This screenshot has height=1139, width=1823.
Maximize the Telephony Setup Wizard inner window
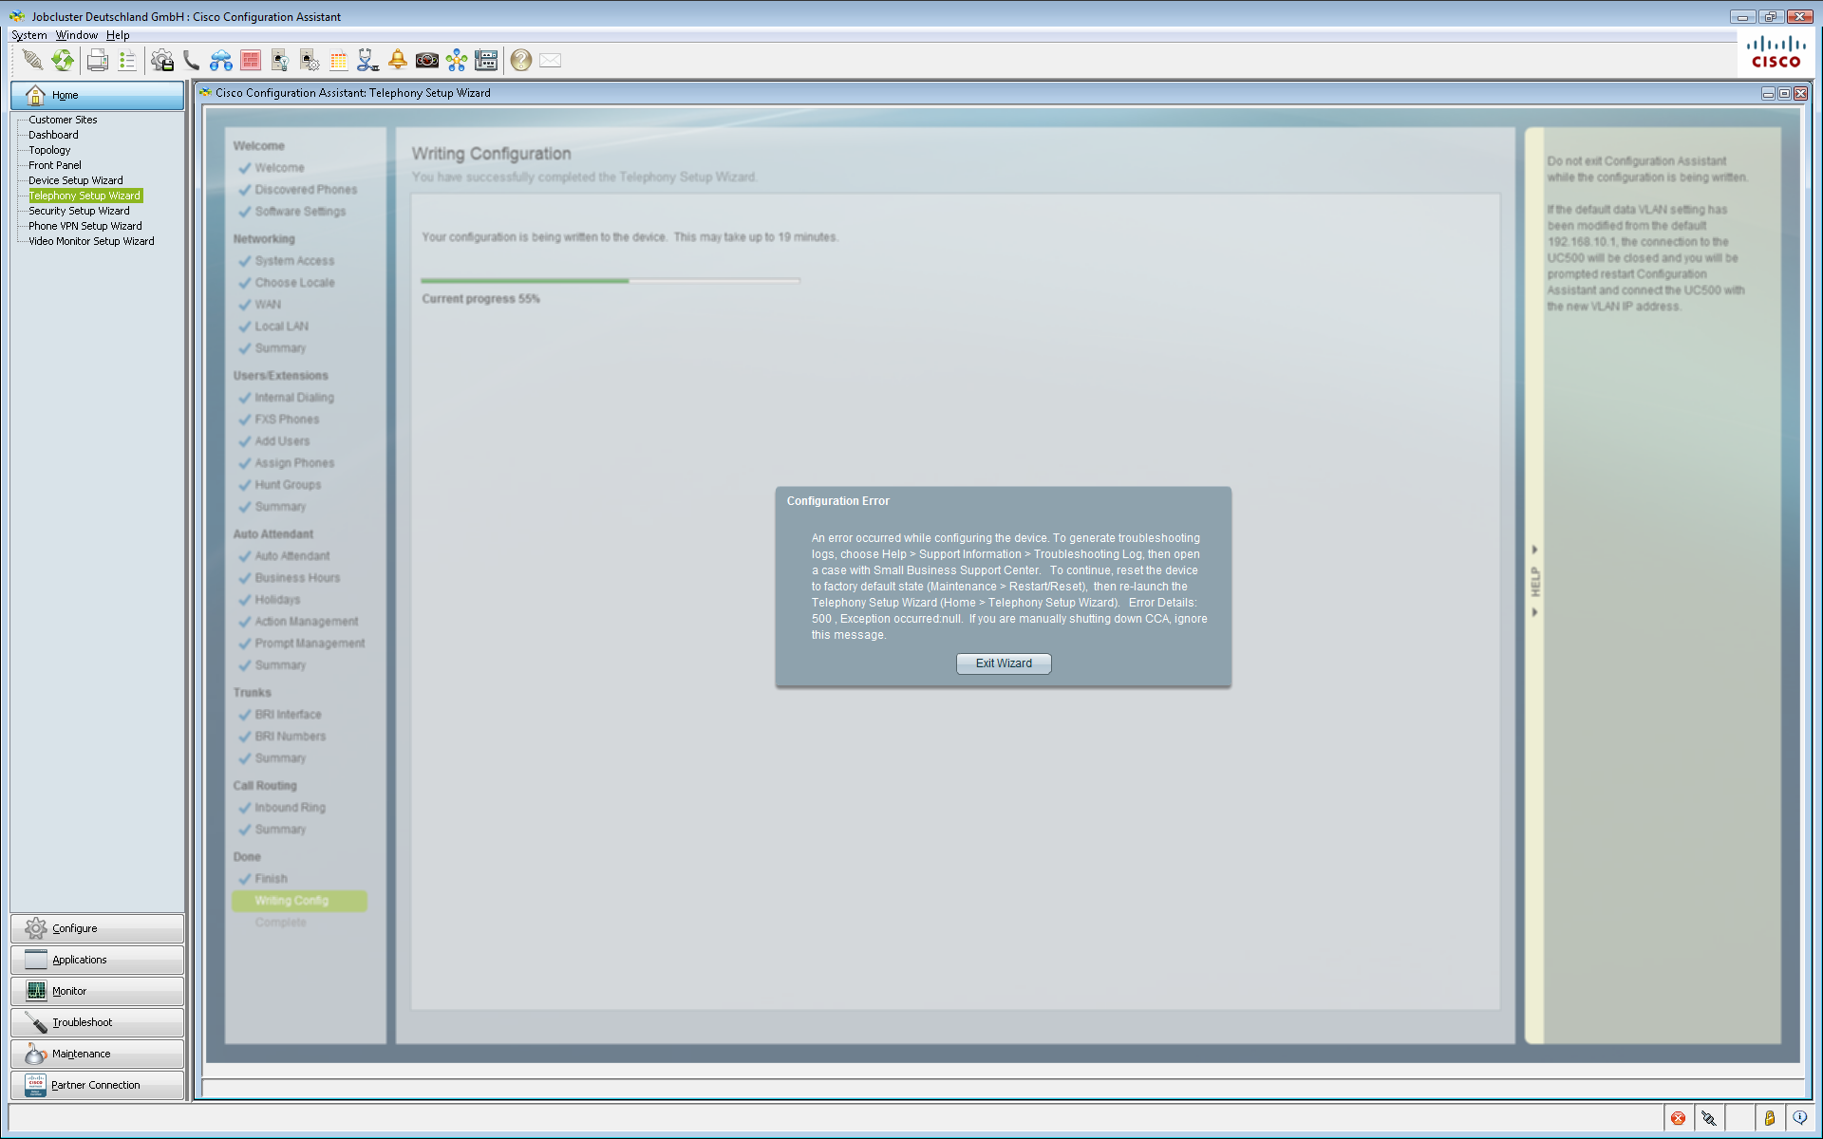(x=1784, y=93)
